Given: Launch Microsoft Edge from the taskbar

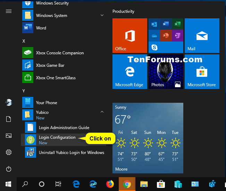Looking at the screenshot, I should coord(76,184).
